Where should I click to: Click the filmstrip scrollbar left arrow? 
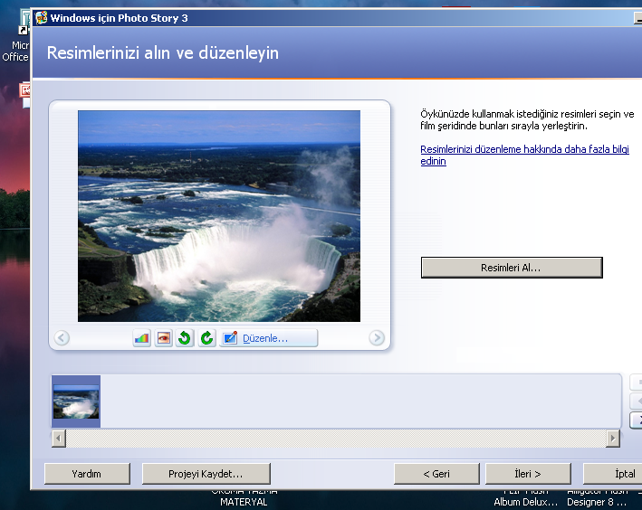pos(60,438)
